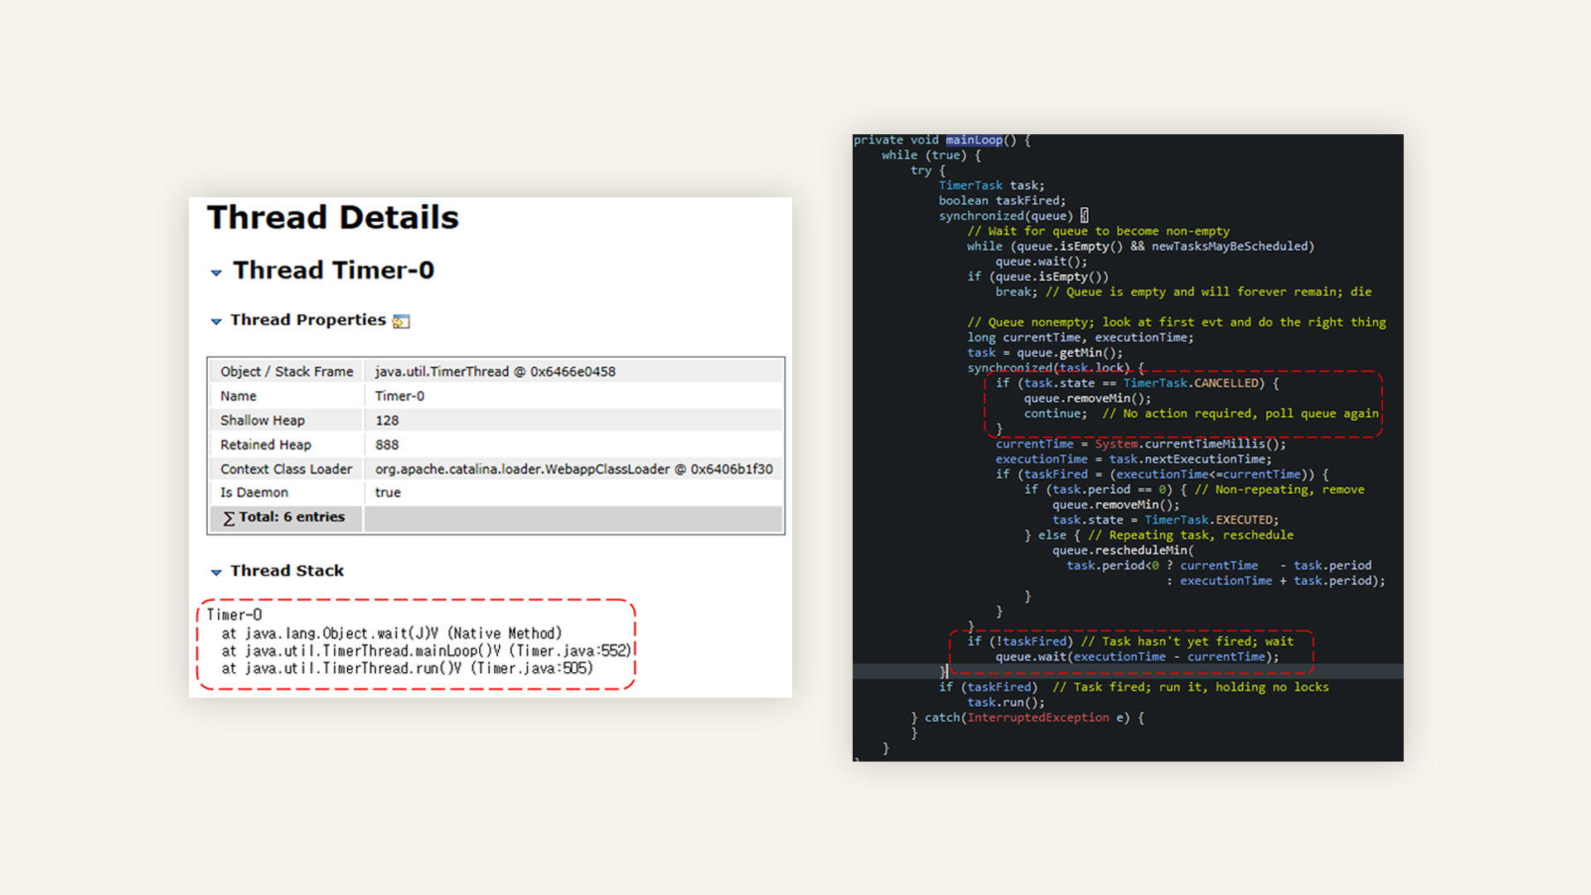Select the Object / Stack Frame label cell

tap(287, 371)
